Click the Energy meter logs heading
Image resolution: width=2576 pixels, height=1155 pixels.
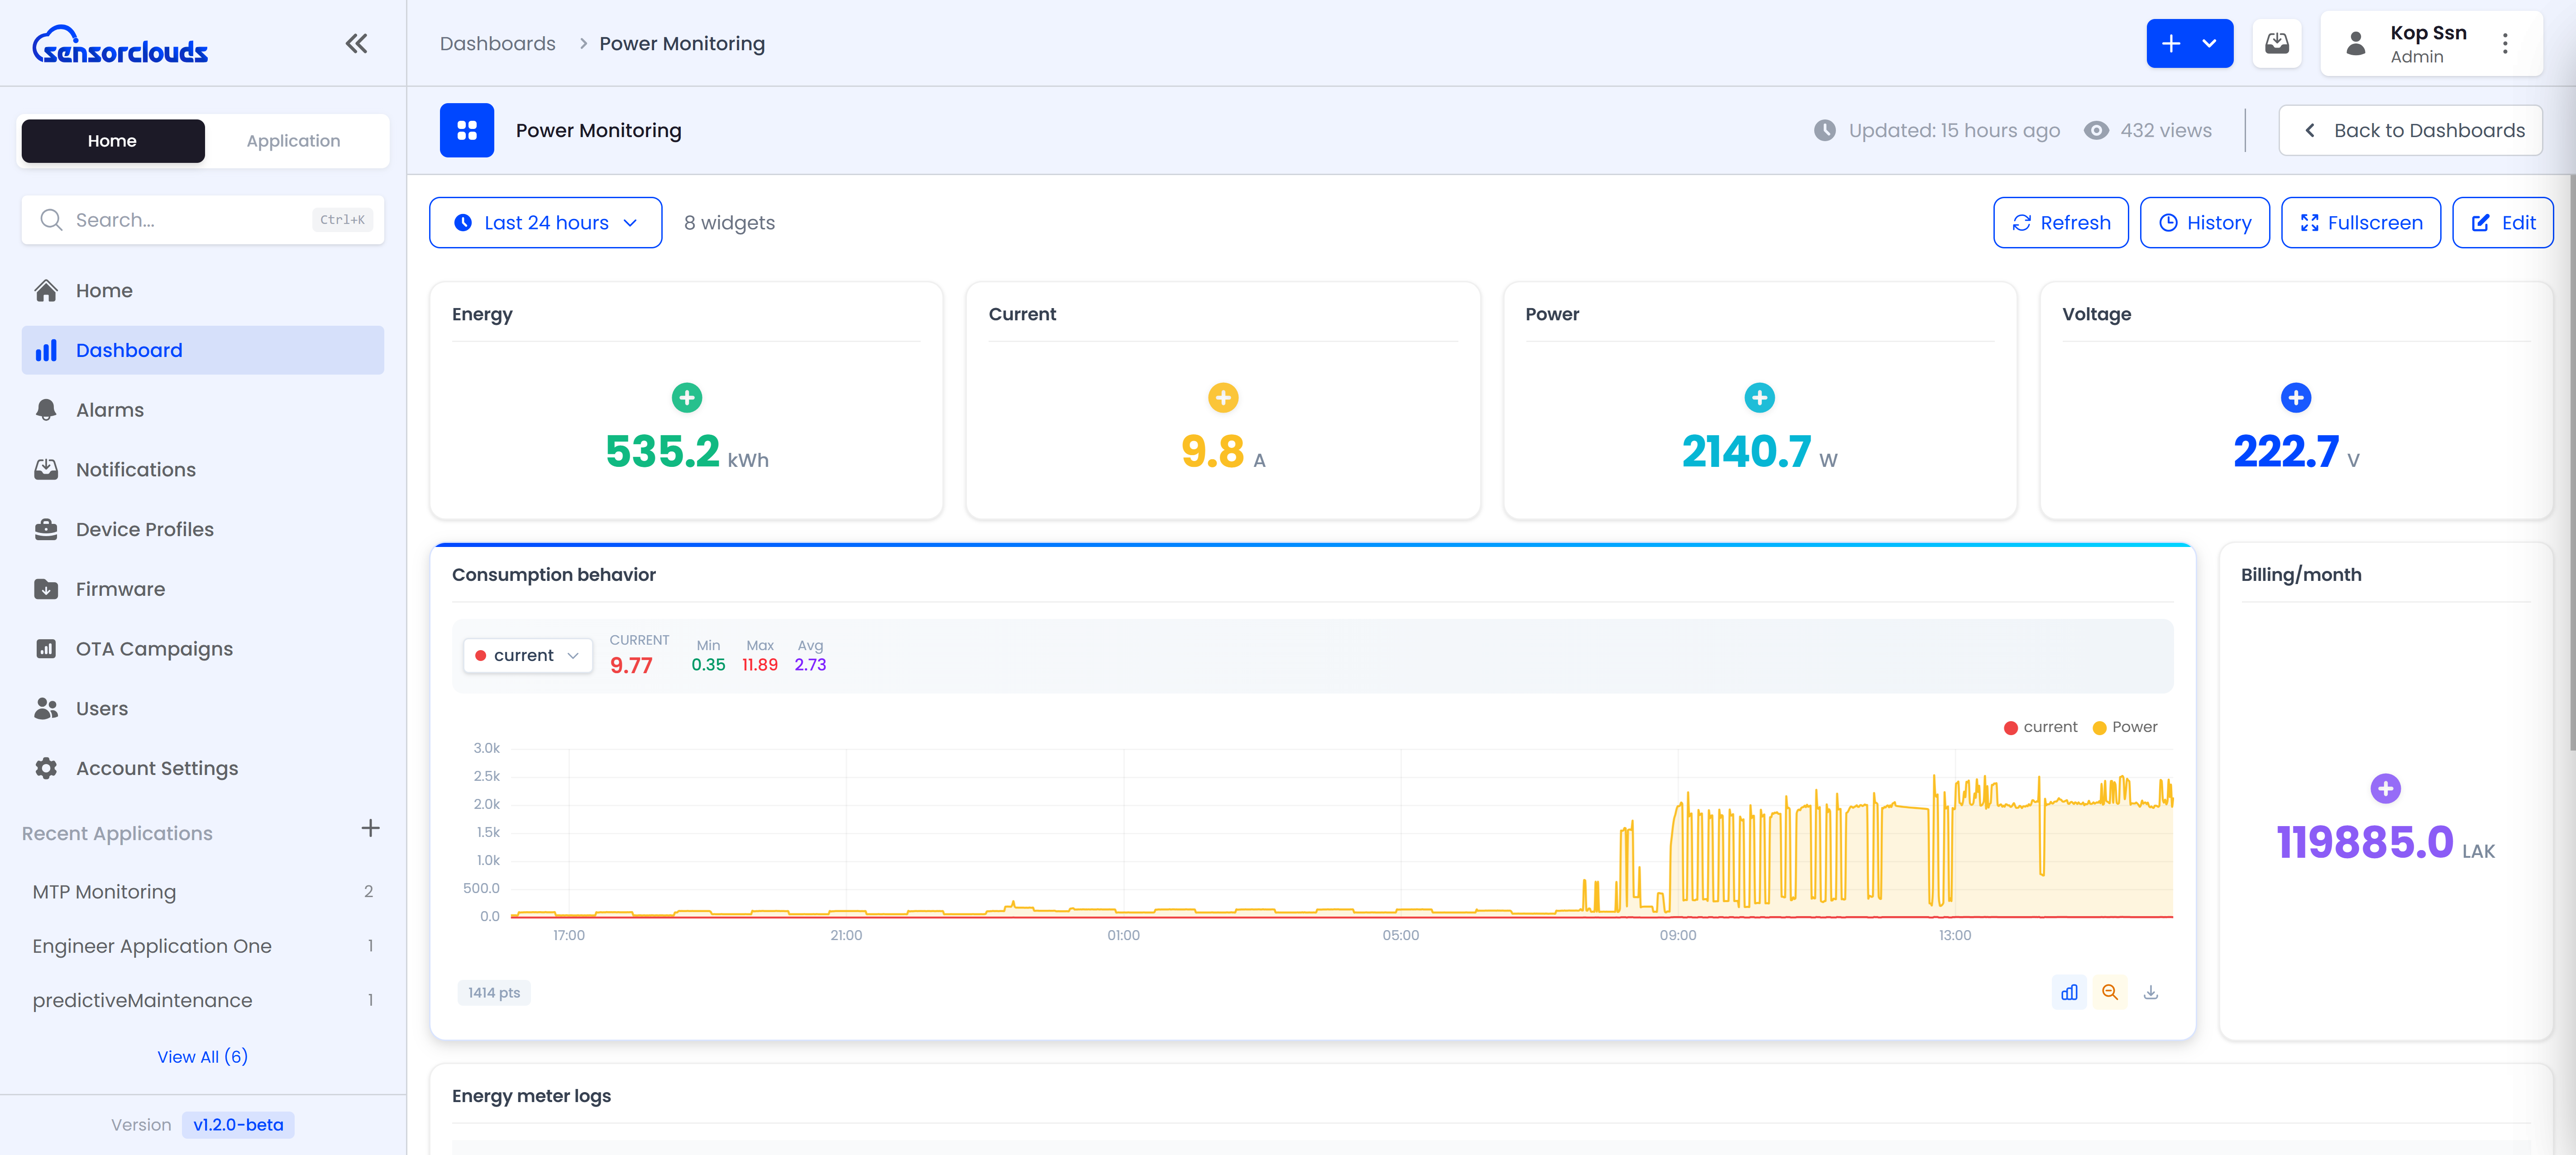[x=531, y=1096]
